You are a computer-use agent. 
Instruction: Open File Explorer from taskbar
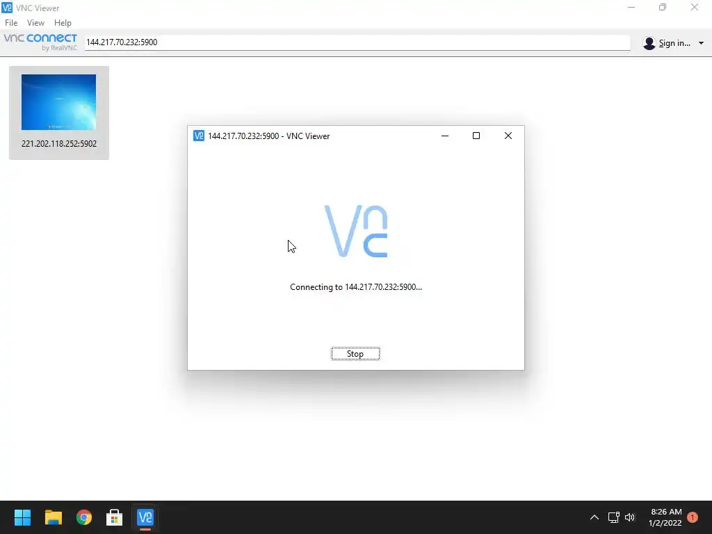coord(53,517)
